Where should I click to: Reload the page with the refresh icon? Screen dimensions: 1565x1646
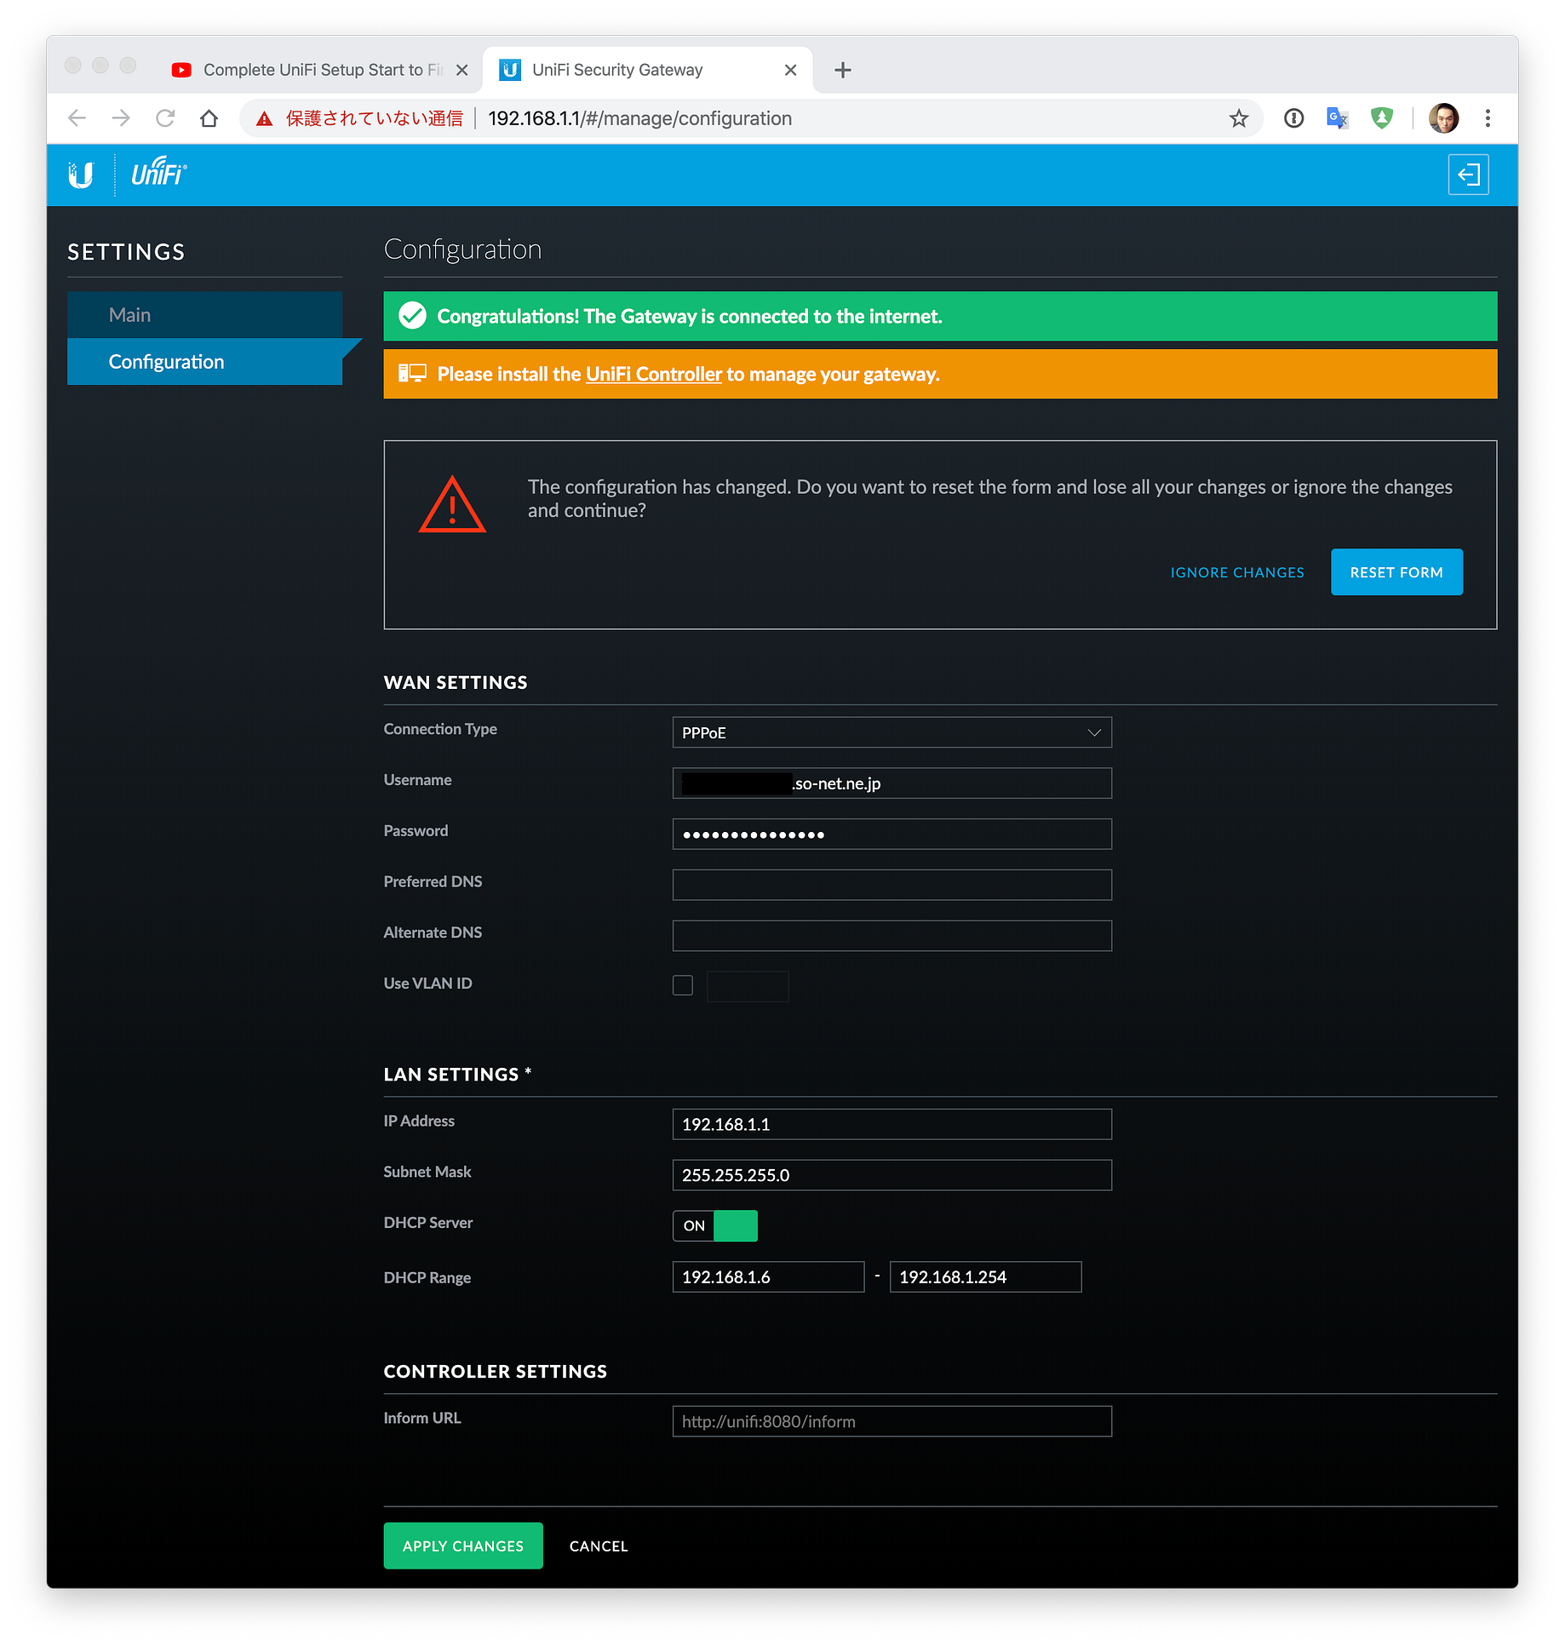tap(165, 118)
